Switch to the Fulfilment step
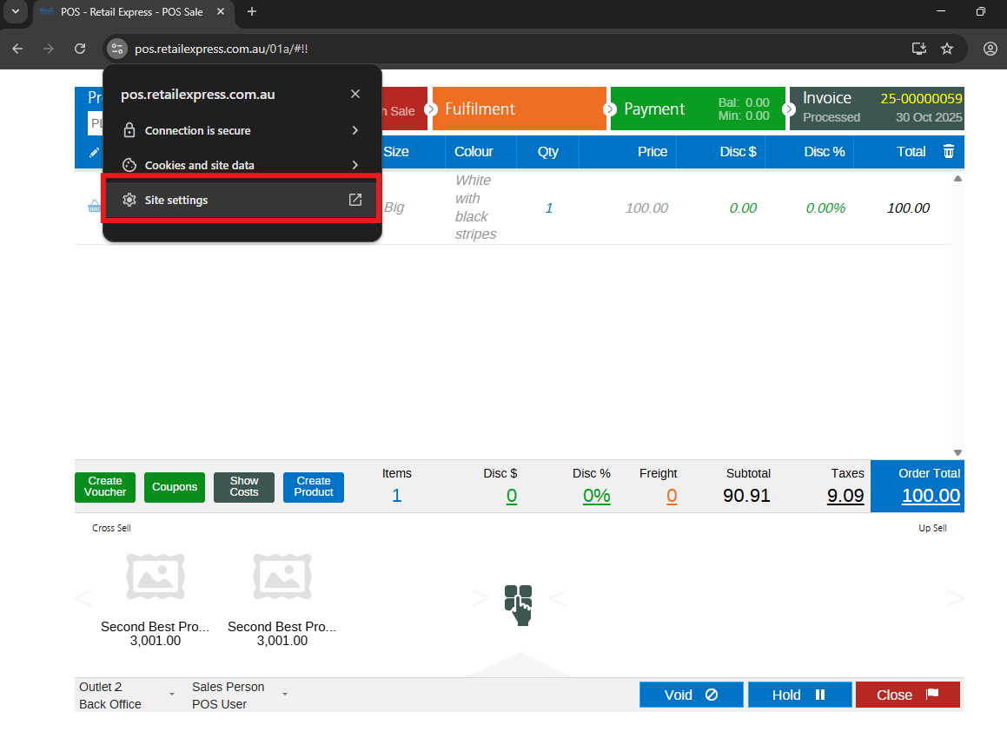The width and height of the screenshot is (1007, 738). [x=519, y=109]
